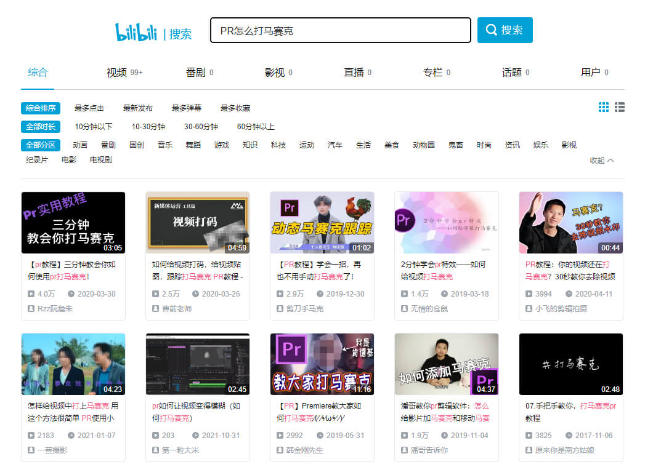Screen dimensions: 645x467
Task: Collapse filters with 收起 chevron
Action: (602, 160)
